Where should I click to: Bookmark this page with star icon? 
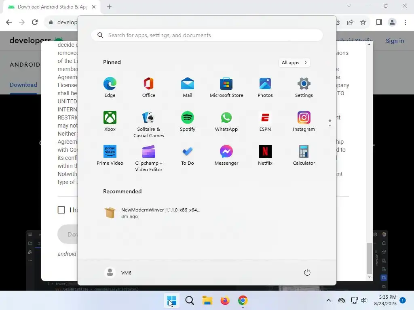[363, 22]
